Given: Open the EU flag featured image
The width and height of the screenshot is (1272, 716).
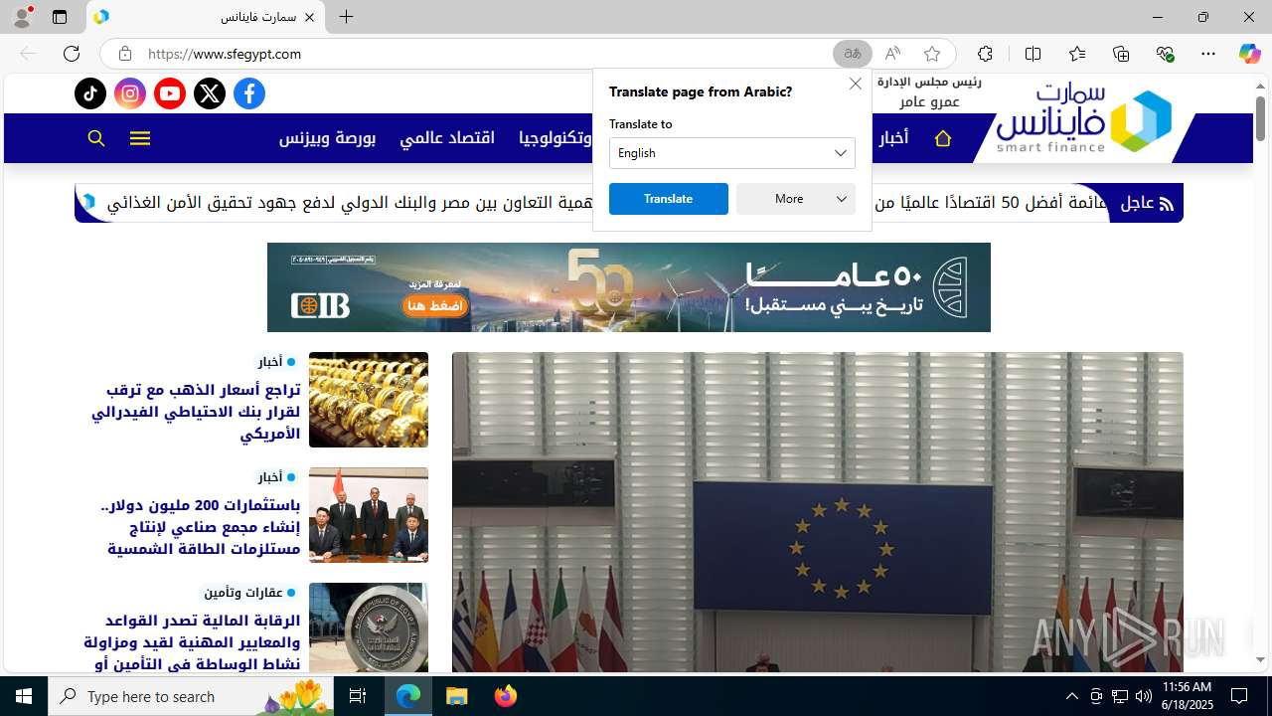Looking at the screenshot, I should click(818, 513).
